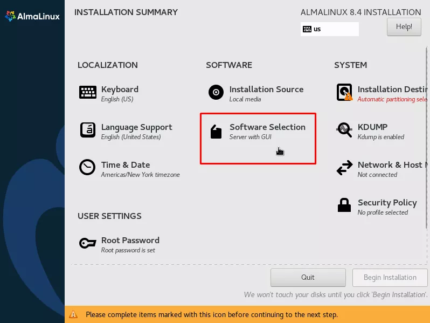Screen dimensions: 430x323
Task: Click 'Automatic partitioning' red status text
Action: coord(392,99)
